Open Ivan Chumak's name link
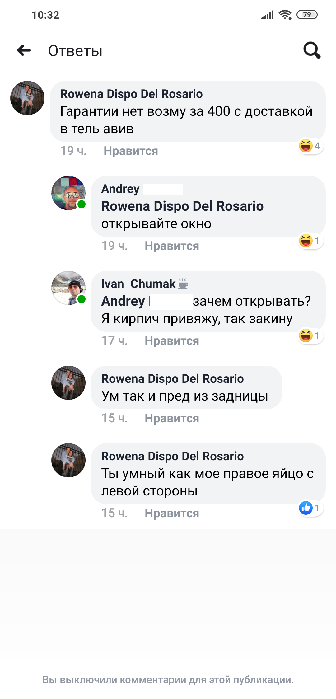 (138, 284)
